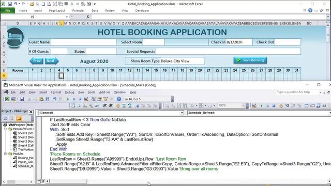Open the VBA Tools menu
Screen dimensions: 331x186
pyautogui.click(x=92, y=92)
